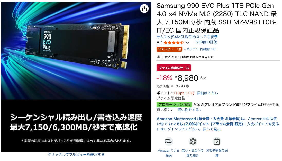
Task: Click the 詳しく見る link
Action: tap(212, 129)
